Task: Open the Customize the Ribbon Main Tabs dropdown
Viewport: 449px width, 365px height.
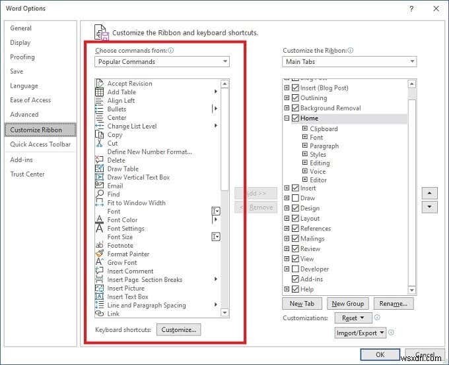Action: (x=349, y=61)
